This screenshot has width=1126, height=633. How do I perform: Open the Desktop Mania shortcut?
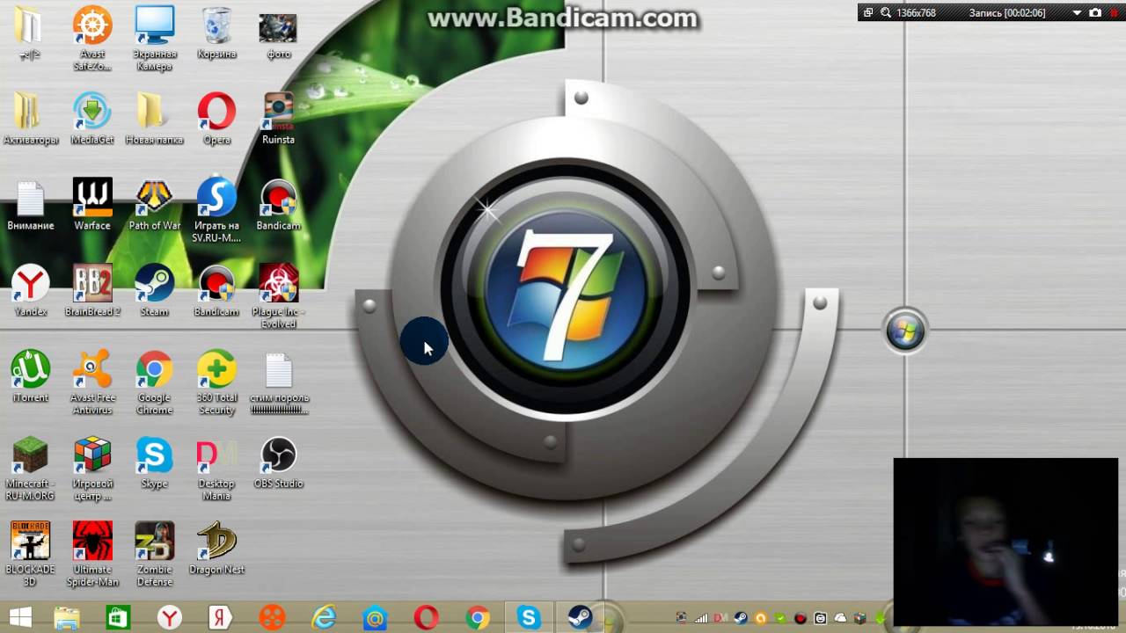click(216, 469)
